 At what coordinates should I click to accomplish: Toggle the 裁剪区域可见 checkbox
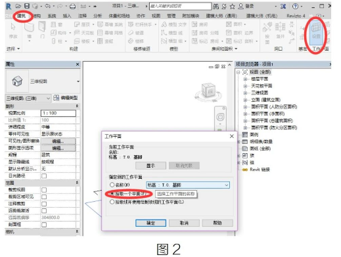(44, 197)
